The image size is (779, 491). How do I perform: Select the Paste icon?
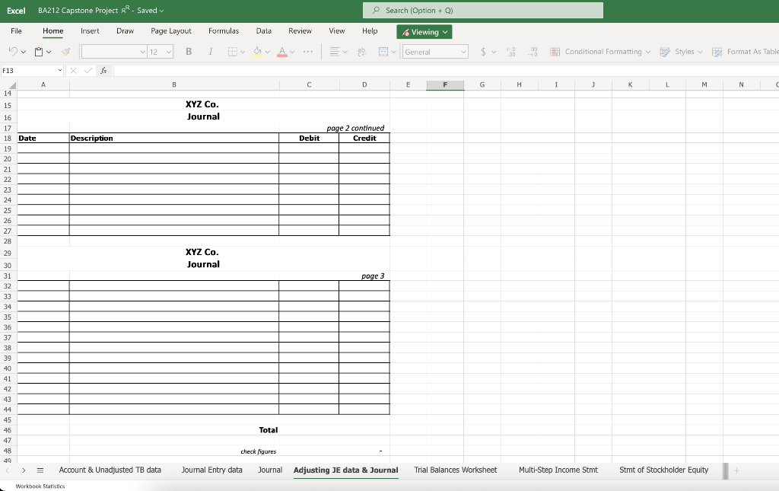tap(37, 52)
